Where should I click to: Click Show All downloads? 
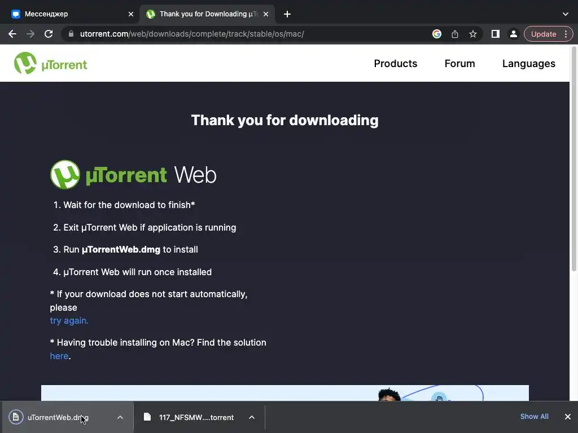[x=534, y=417]
